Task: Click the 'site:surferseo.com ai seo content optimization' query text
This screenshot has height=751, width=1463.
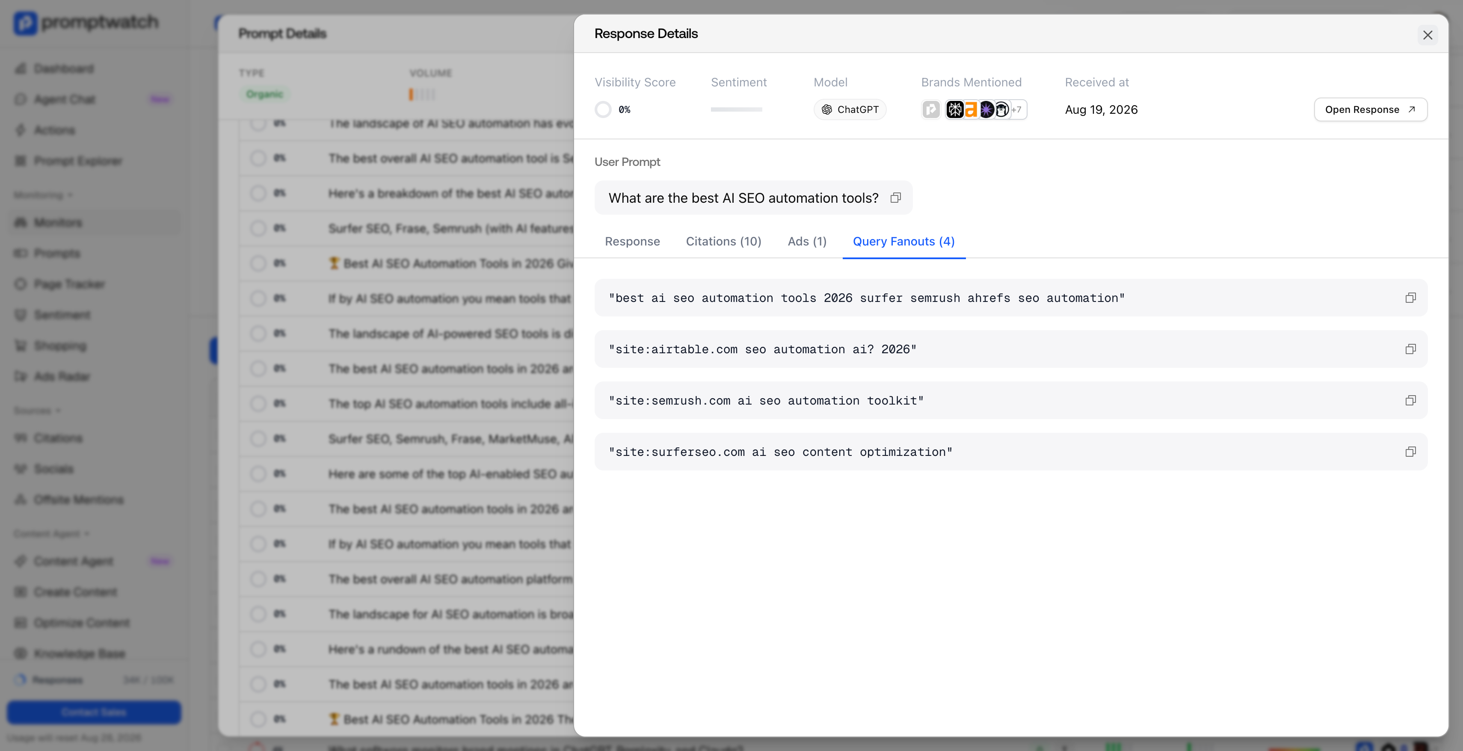Action: coord(780,452)
